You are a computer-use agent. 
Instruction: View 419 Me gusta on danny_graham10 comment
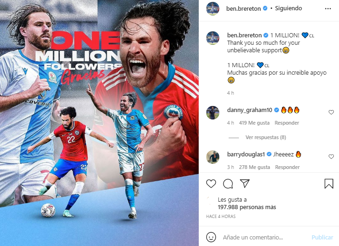point(254,123)
